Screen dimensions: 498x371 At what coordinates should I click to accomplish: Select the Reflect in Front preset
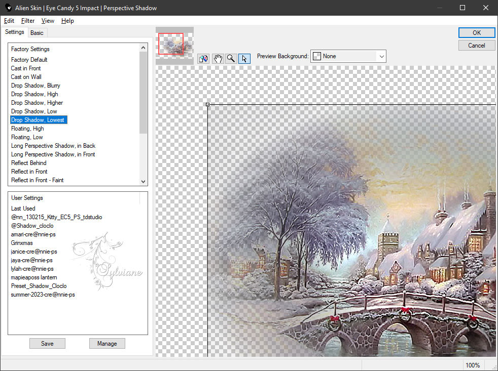pos(29,171)
